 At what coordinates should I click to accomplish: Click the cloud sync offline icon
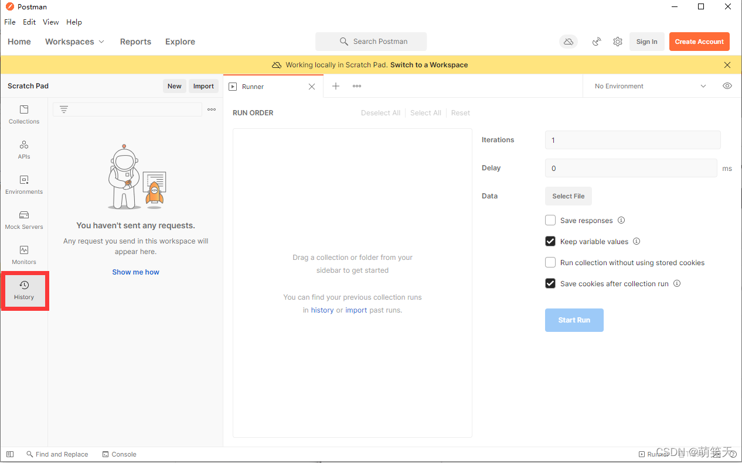click(568, 42)
